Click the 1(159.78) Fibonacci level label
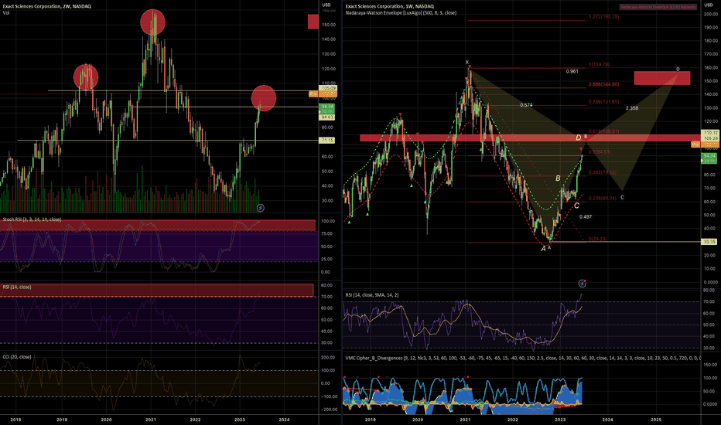This screenshot has height=425, width=721. coord(599,65)
